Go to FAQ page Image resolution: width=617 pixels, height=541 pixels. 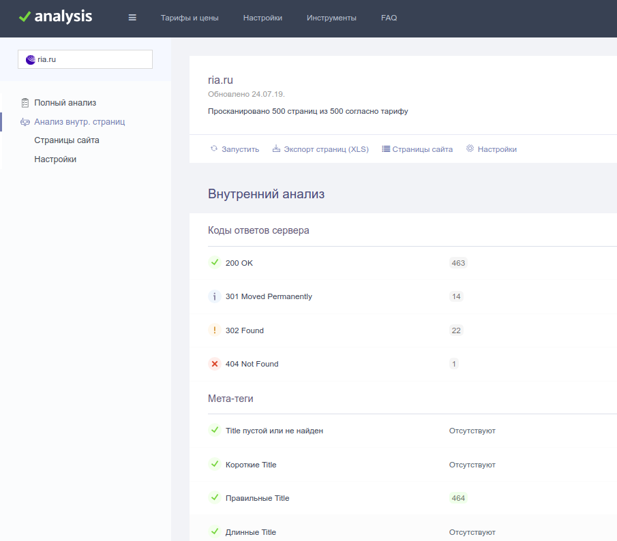coord(389,18)
